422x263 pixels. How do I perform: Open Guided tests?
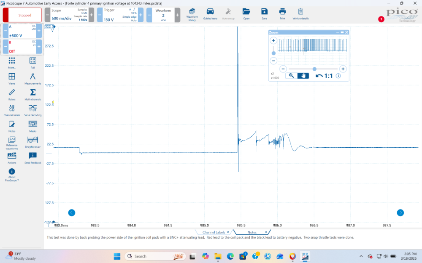(210, 14)
